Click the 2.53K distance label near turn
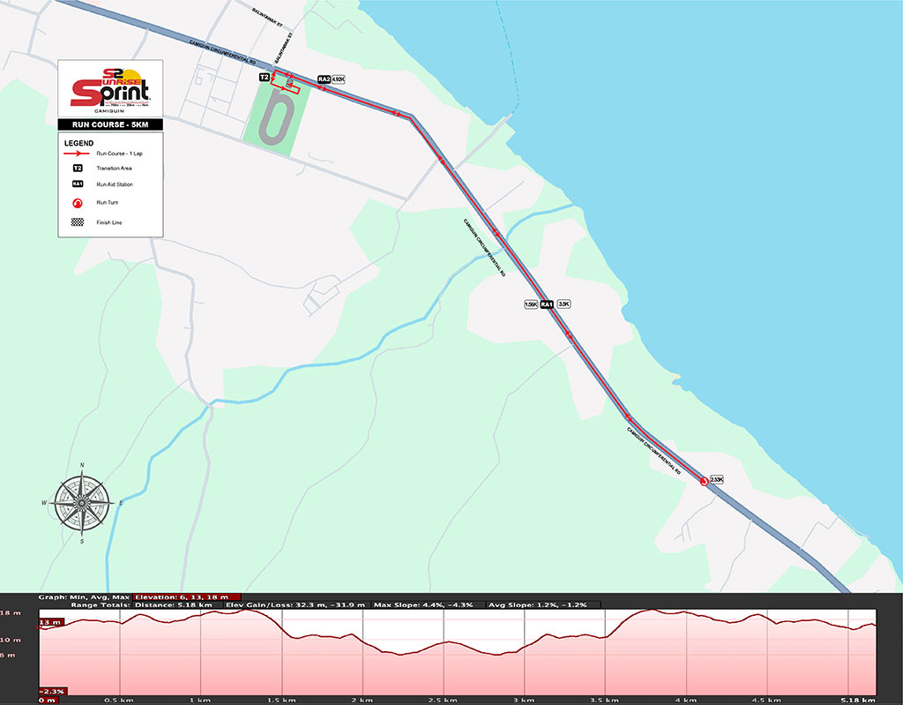 [x=716, y=480]
